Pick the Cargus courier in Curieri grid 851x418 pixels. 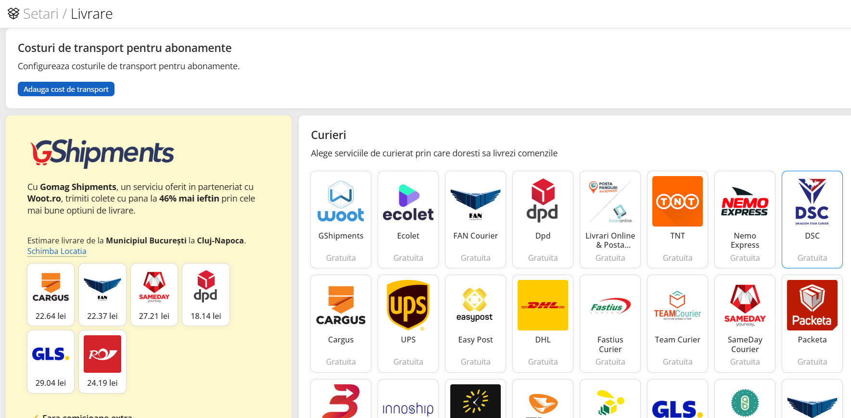click(341, 324)
